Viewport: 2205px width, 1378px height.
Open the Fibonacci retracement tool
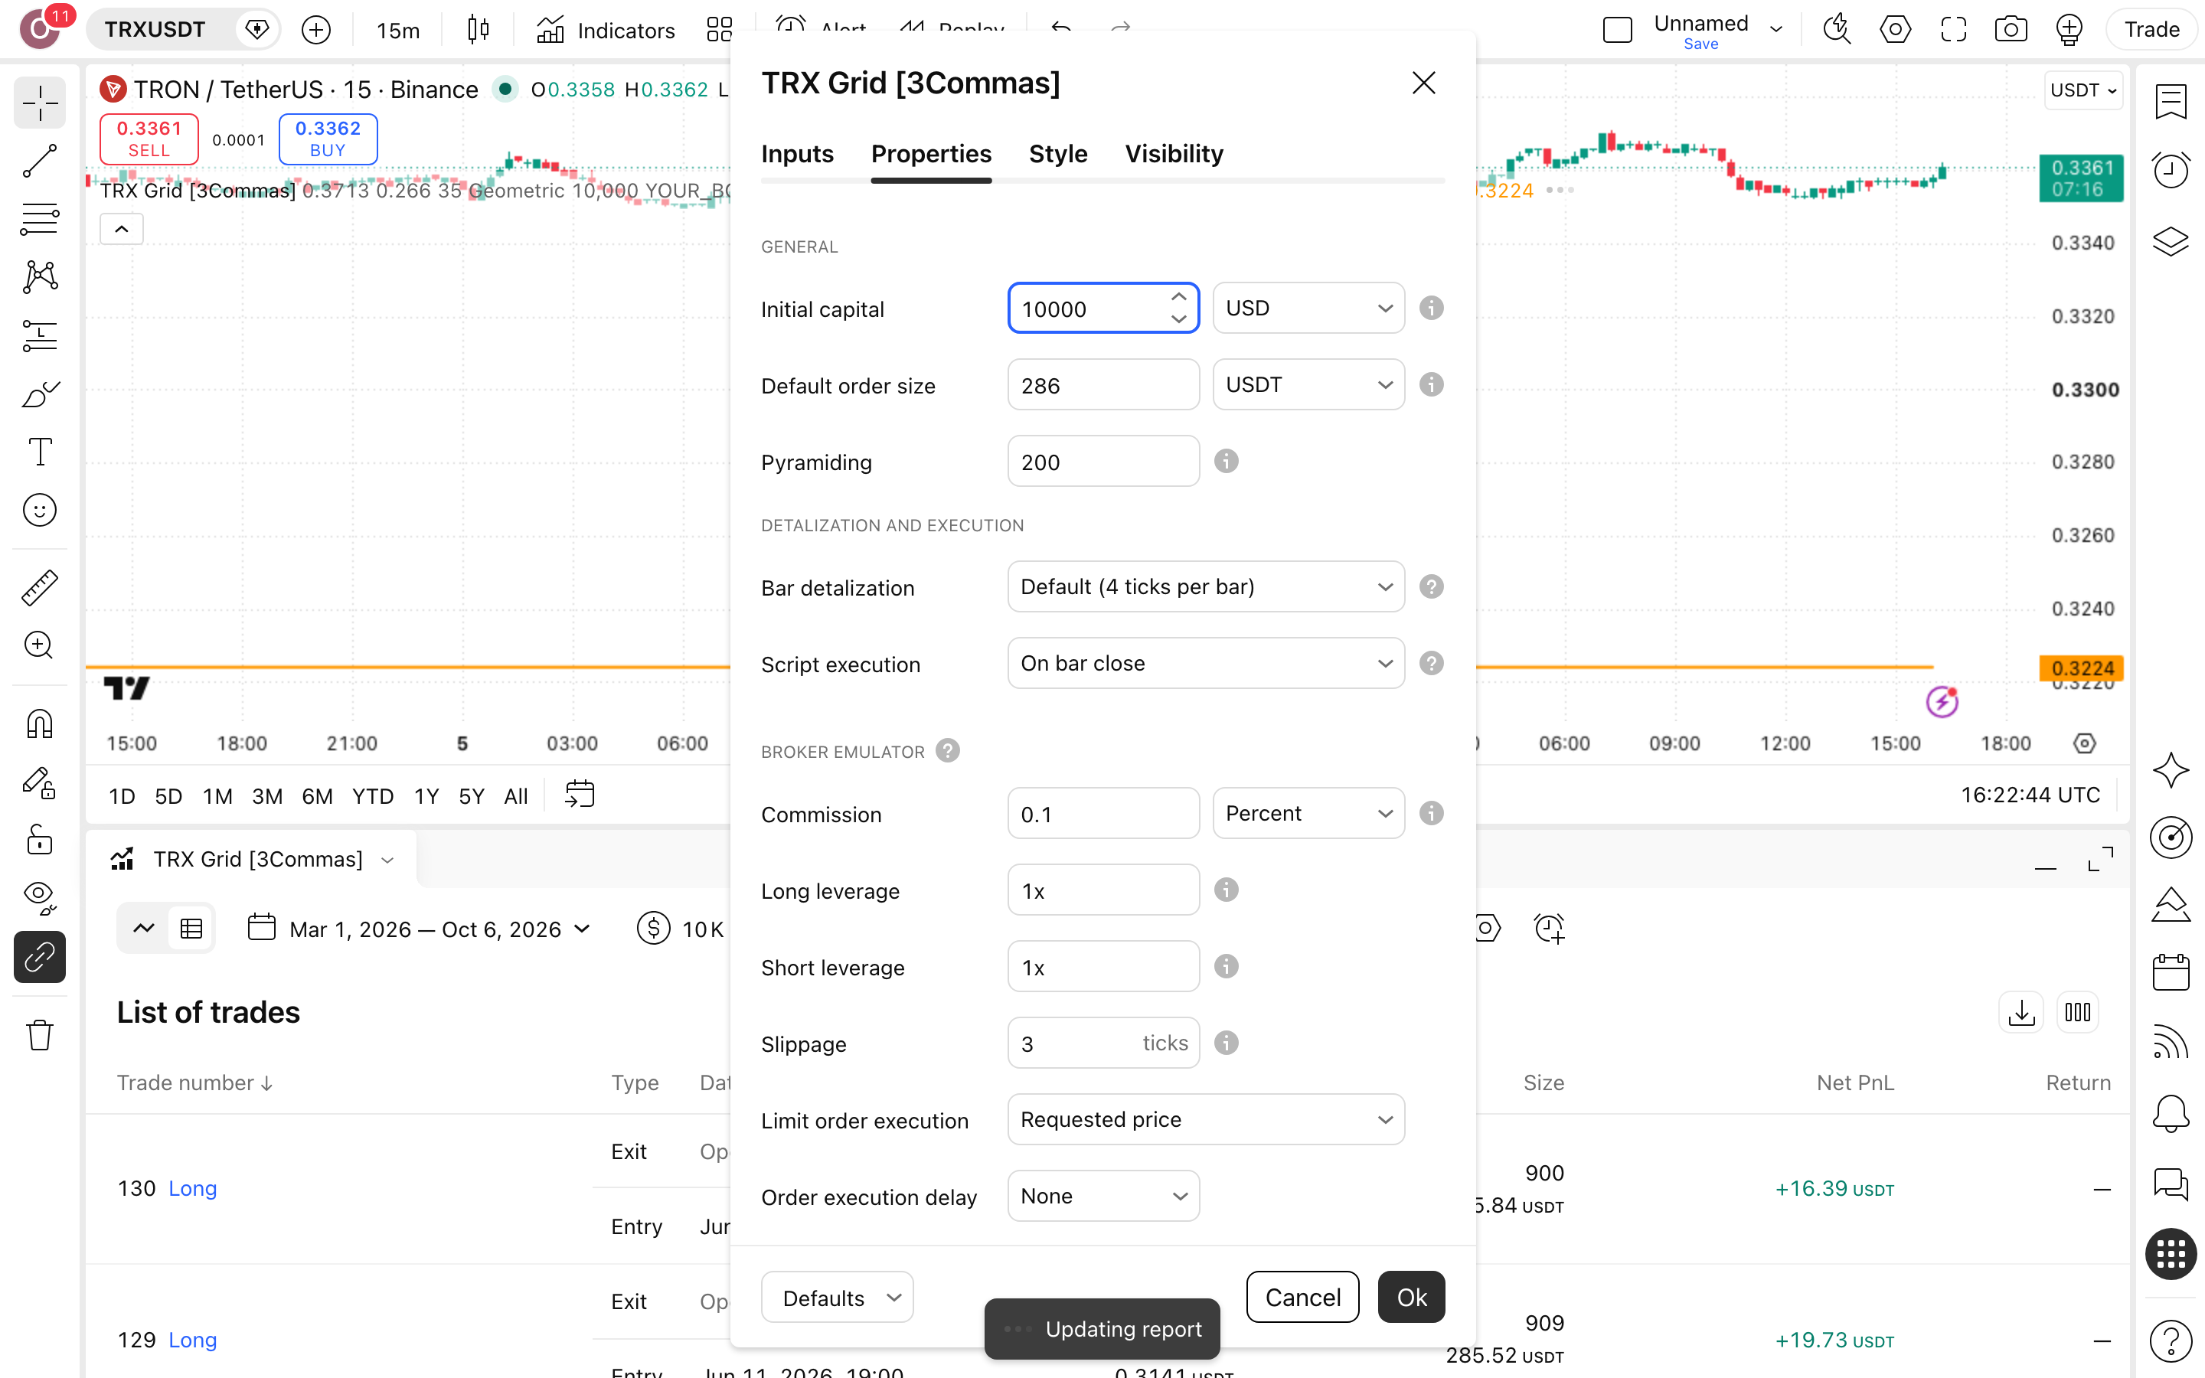point(39,220)
